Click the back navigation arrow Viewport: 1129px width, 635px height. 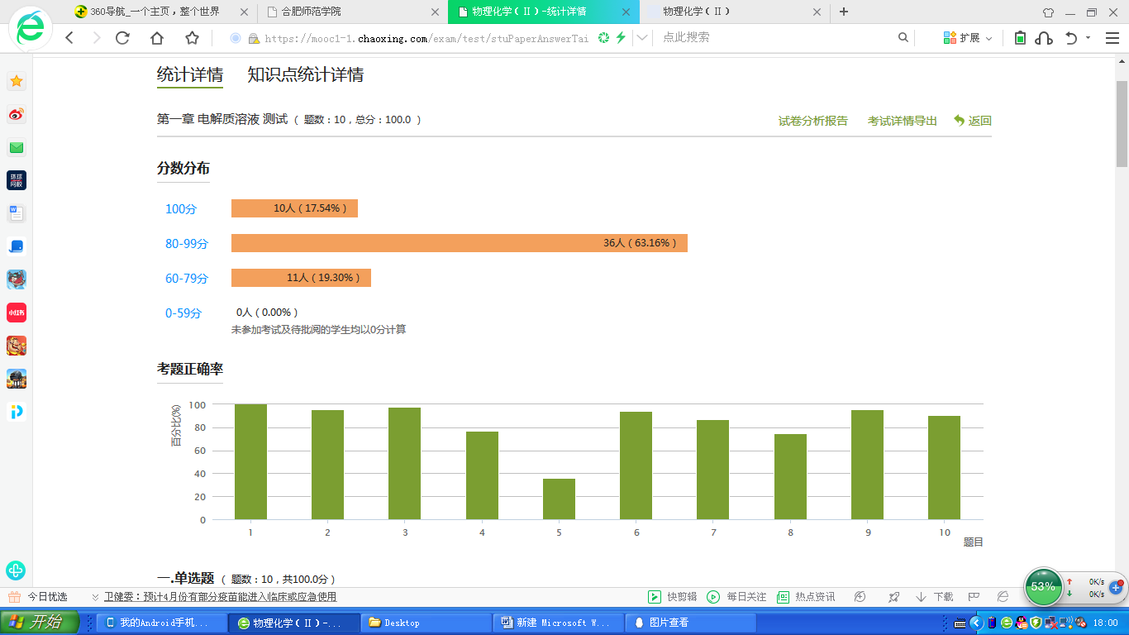[69, 38]
